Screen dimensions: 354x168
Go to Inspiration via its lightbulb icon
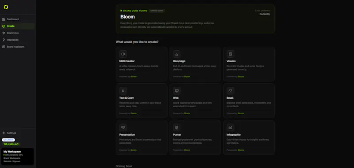[x=4, y=40]
